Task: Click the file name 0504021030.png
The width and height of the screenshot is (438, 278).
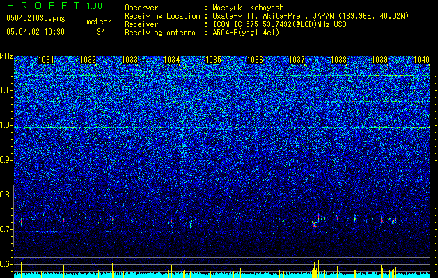Action: (36, 19)
